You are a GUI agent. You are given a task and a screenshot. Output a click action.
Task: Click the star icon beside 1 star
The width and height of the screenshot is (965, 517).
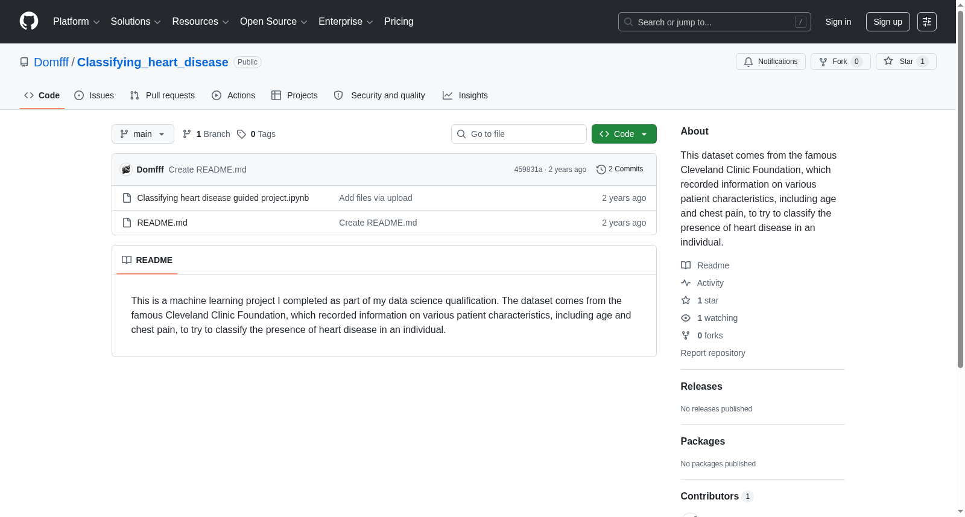[x=686, y=300]
